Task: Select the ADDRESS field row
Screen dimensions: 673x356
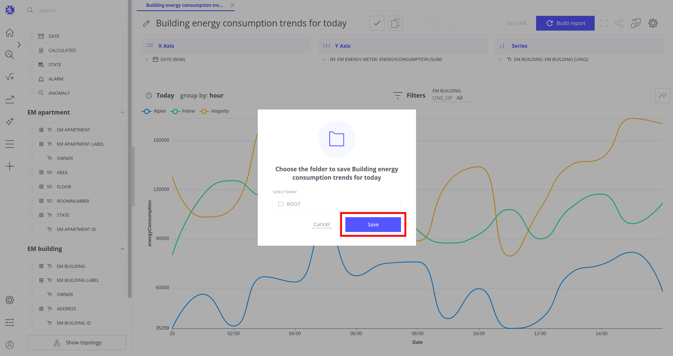Action: [x=76, y=309]
